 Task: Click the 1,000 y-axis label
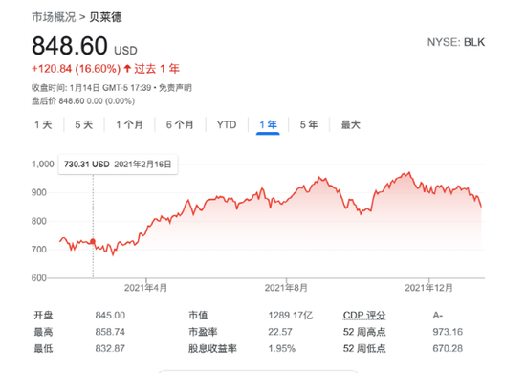[x=43, y=165]
